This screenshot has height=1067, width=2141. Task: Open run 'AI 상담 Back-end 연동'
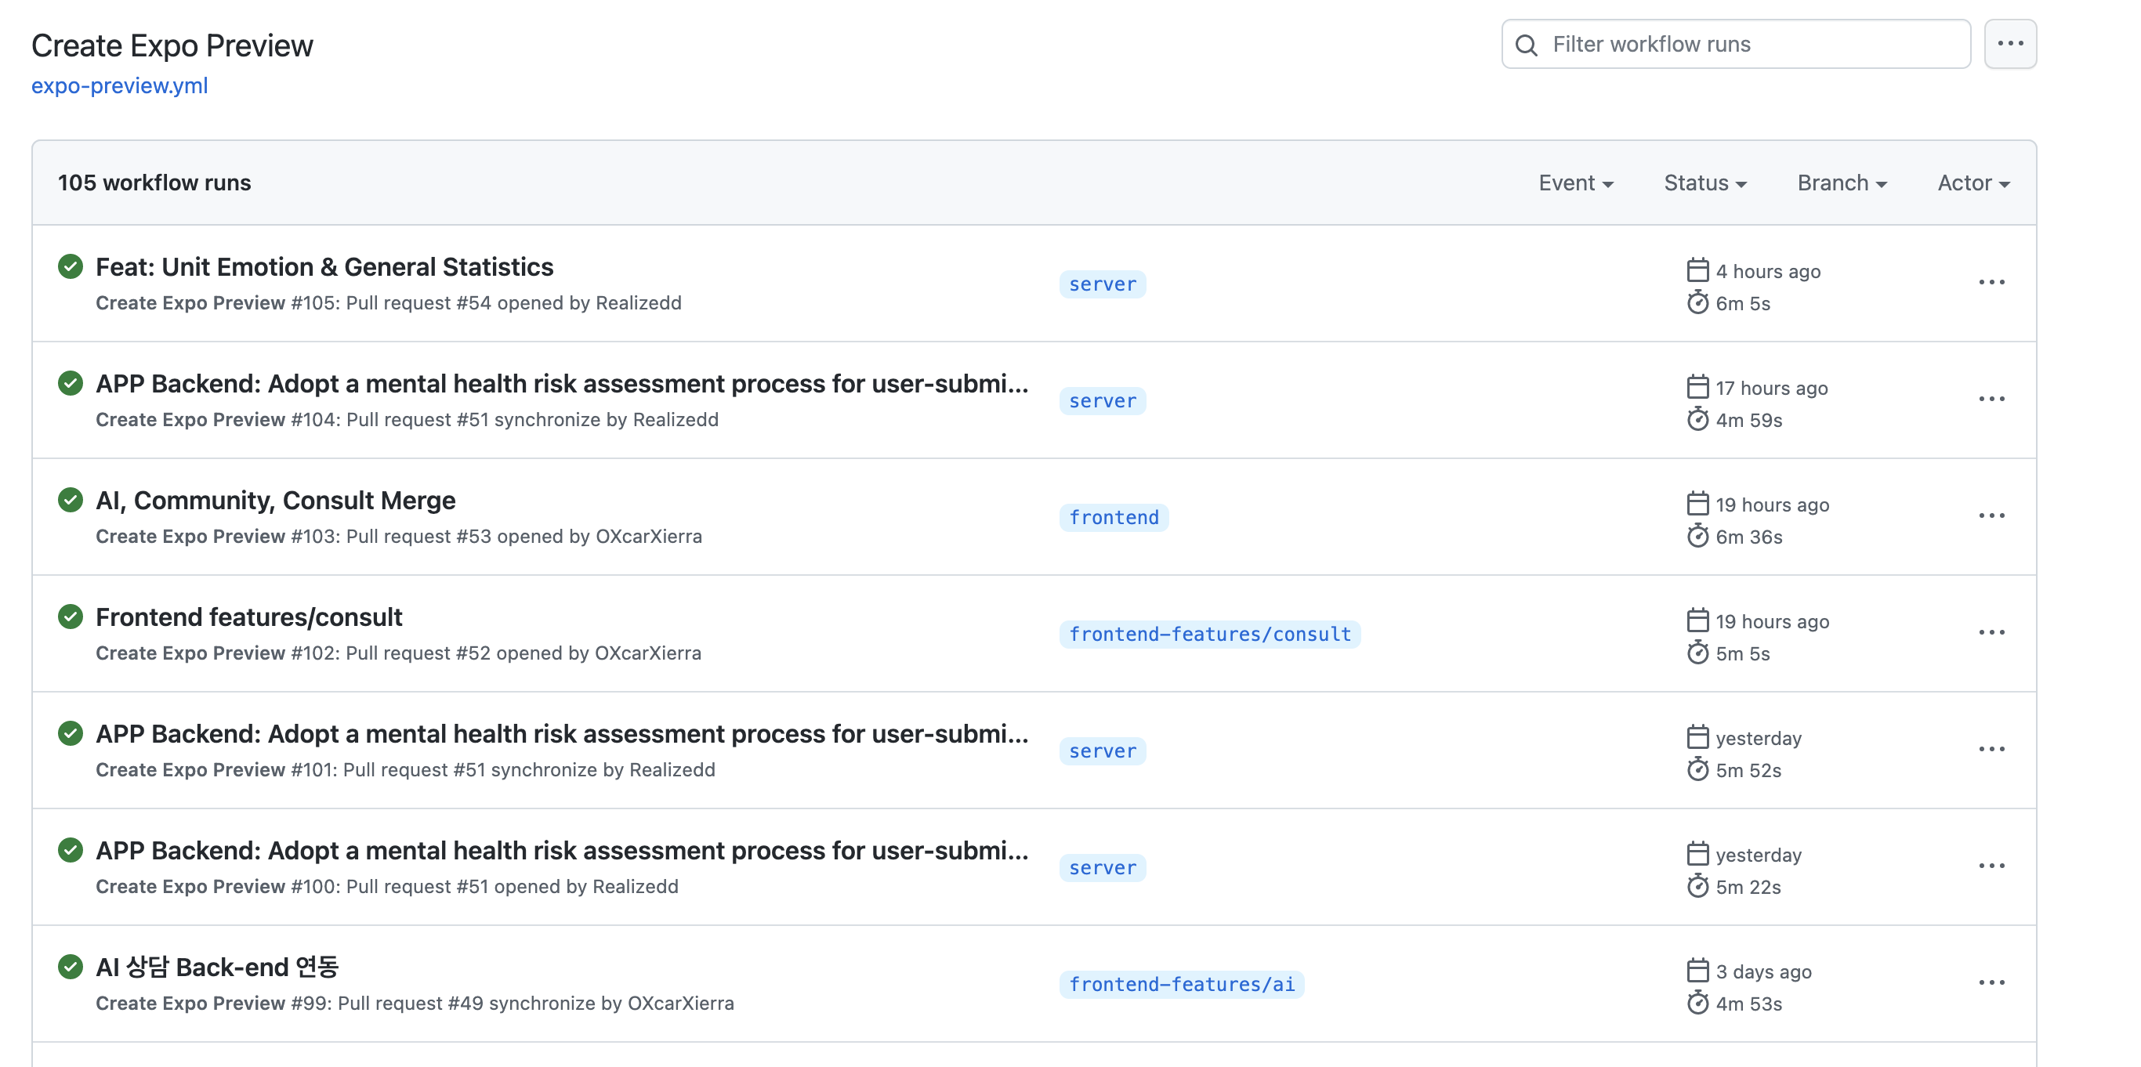point(217,968)
